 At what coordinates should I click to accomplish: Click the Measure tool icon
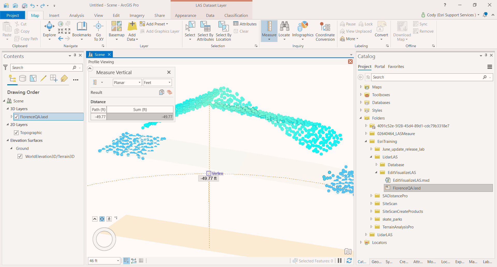tap(269, 27)
